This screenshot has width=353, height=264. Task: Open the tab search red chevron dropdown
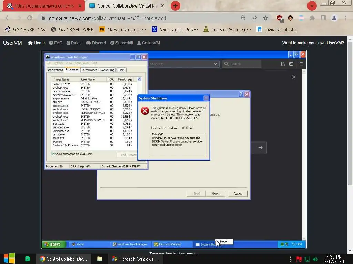(x=312, y=6)
